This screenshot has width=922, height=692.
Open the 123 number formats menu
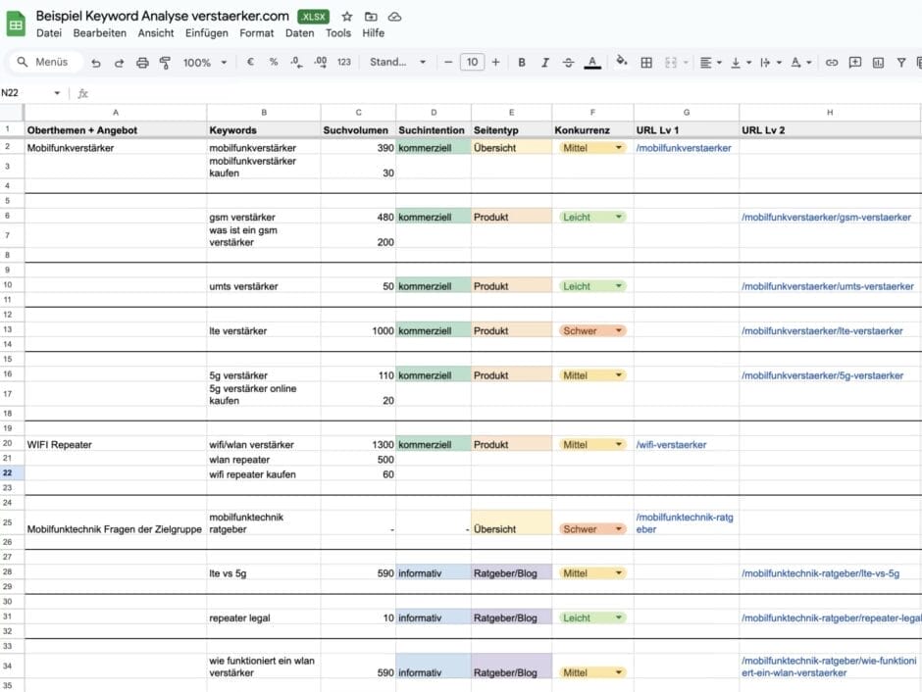pyautogui.click(x=344, y=62)
